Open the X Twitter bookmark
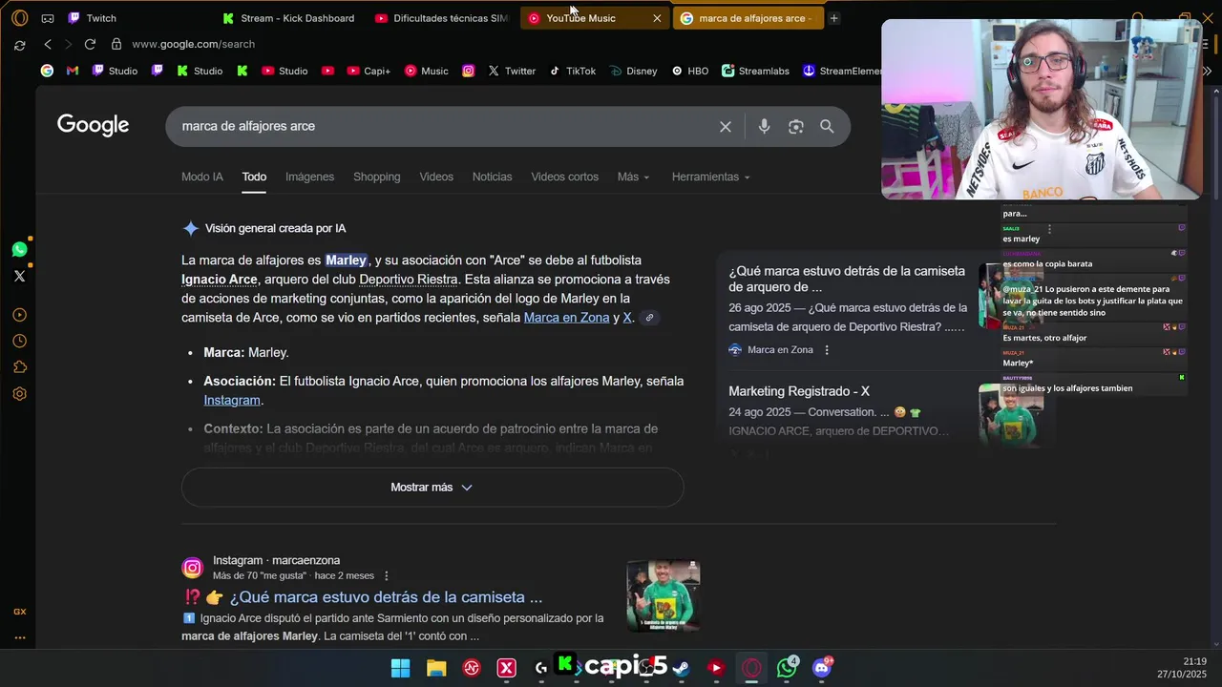The image size is (1222, 687). point(511,71)
